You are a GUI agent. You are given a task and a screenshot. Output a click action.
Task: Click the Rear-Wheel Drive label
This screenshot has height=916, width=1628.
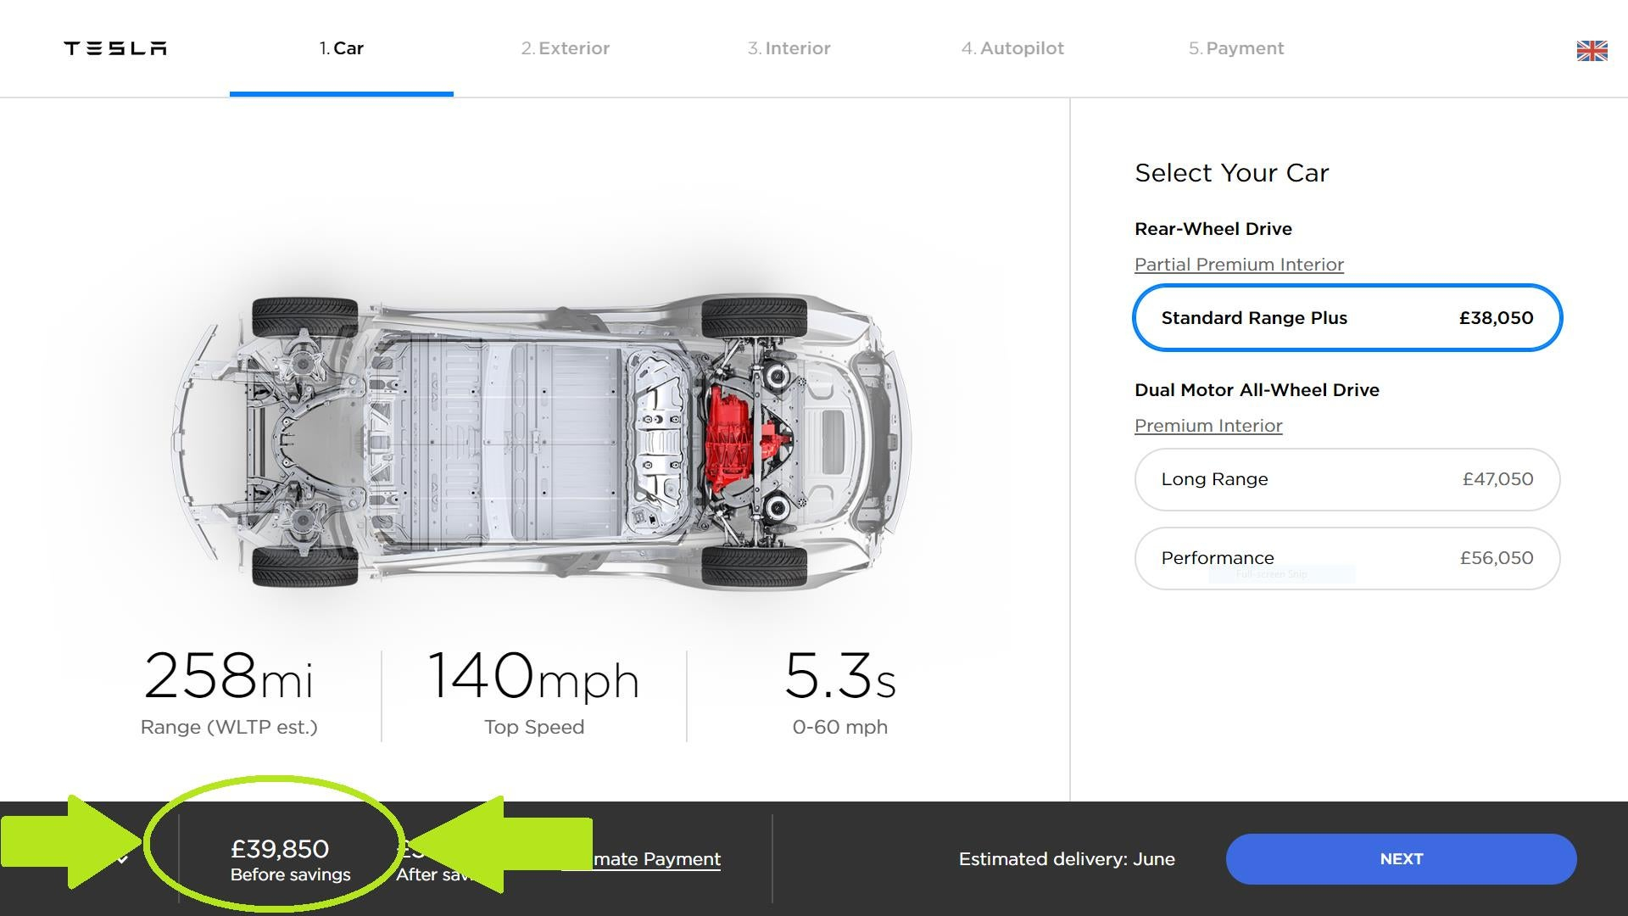[x=1213, y=229]
